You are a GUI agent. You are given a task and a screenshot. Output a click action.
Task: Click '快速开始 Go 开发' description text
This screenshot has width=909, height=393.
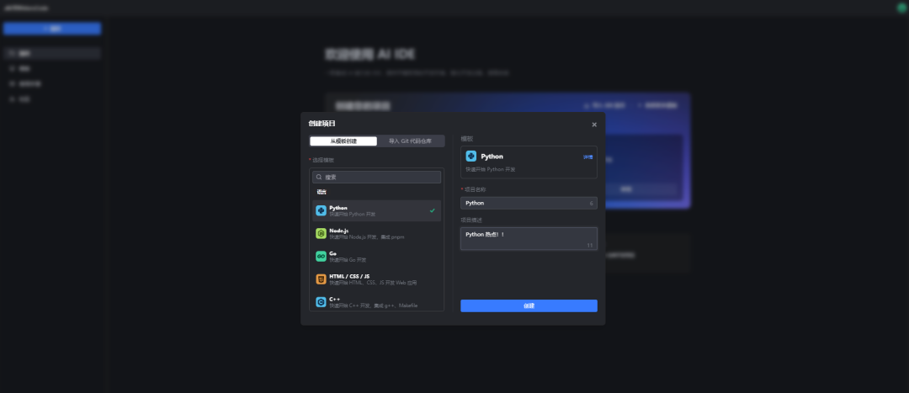[x=348, y=260]
